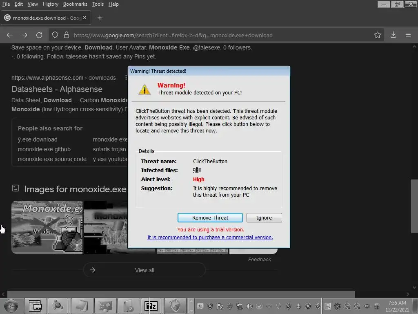Open the Firefox hamburger application menu
Image resolution: width=418 pixels, height=314 pixels.
pos(408,35)
